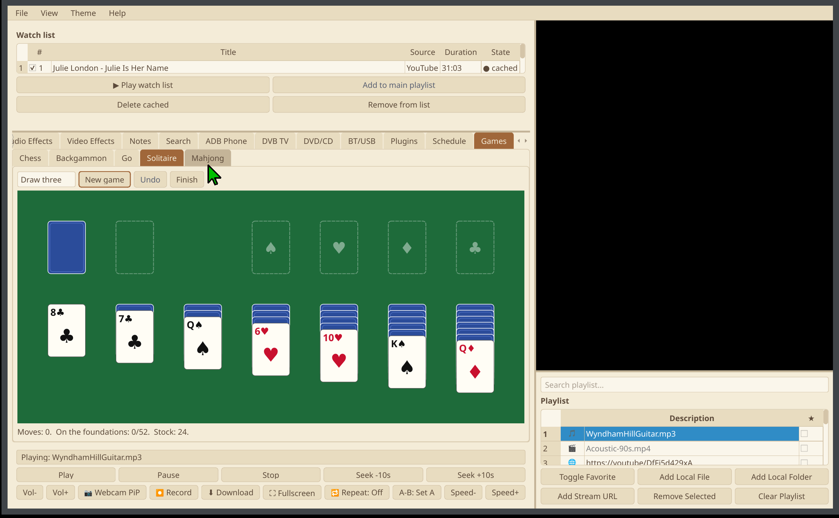
Task: Open the Theme menu
Action: (x=83, y=13)
